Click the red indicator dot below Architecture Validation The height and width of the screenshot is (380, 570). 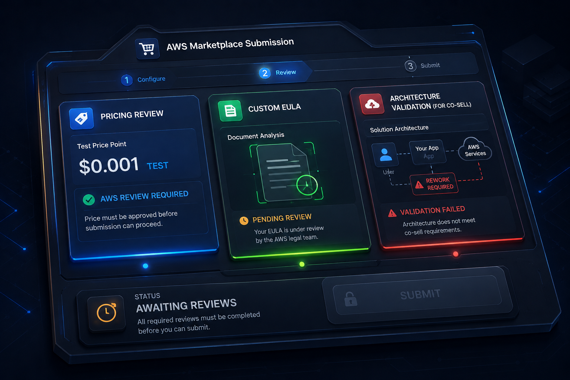coord(456,254)
